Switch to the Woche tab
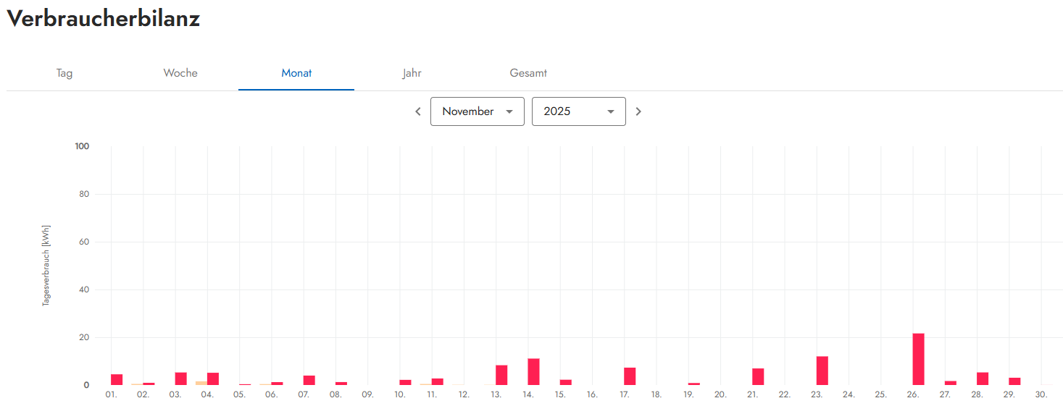Image resolution: width=1063 pixels, height=406 pixels. (180, 73)
